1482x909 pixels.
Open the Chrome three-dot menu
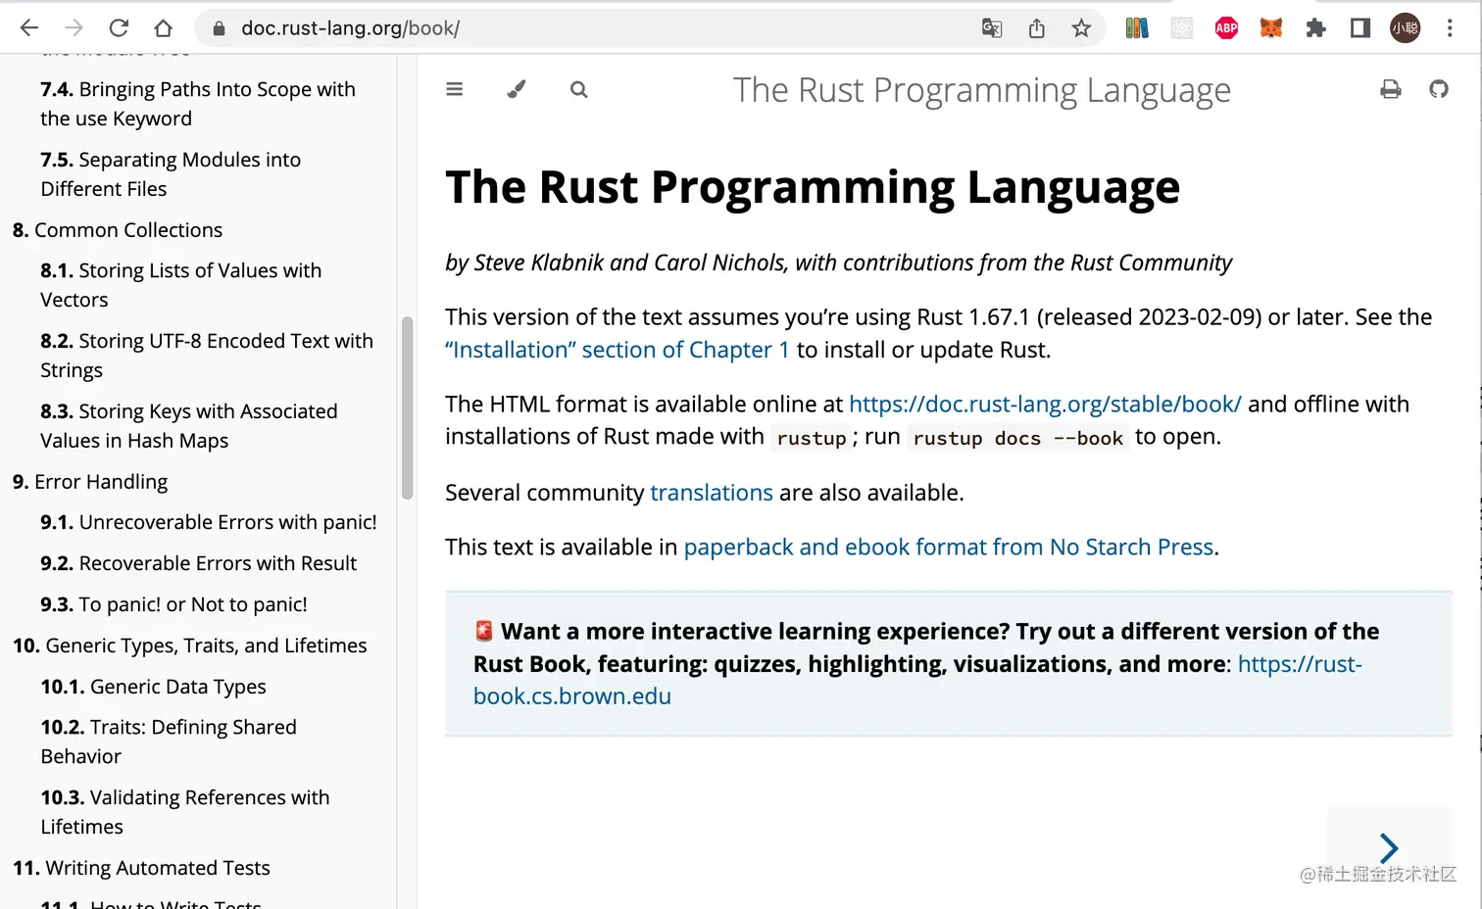coord(1450,28)
